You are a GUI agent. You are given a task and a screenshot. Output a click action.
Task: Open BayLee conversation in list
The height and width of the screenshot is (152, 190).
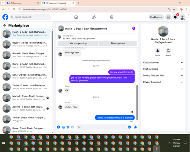coord(25,44)
